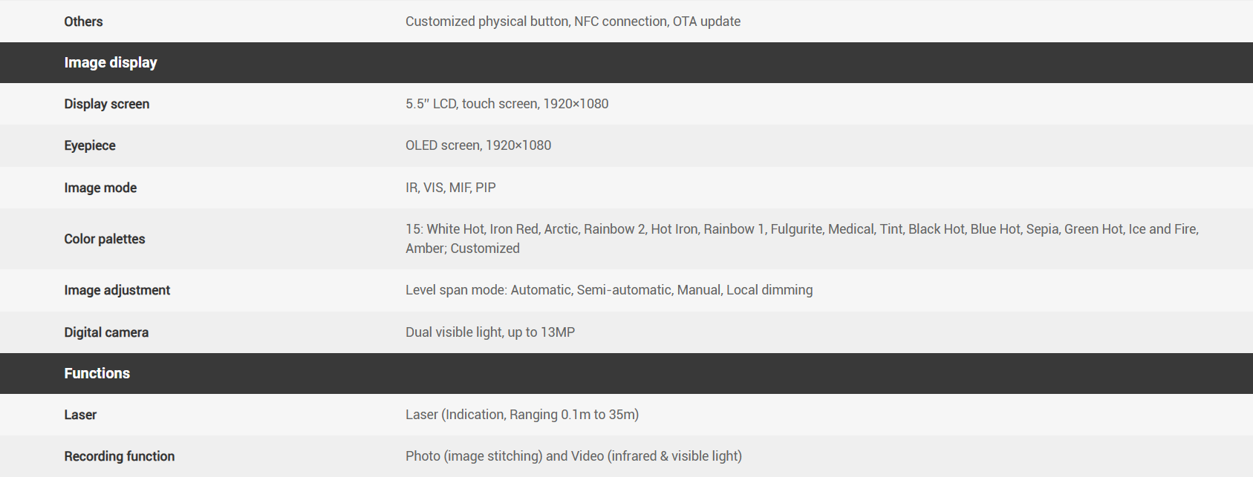Click the "Others" row label
Image resolution: width=1253 pixels, height=477 pixels.
(x=83, y=22)
